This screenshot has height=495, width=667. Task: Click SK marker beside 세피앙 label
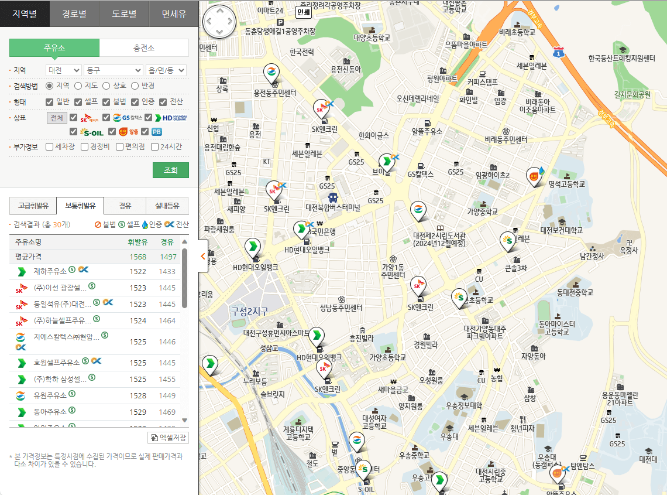tap(273, 190)
